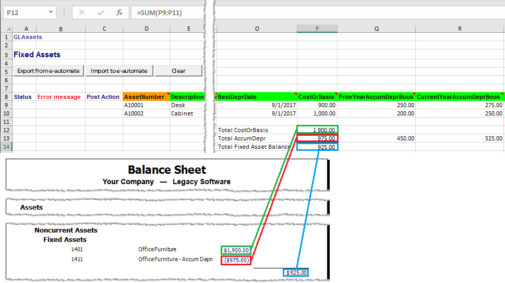Select the Total Fixed Asset Balance 925.00 cell

(317, 147)
